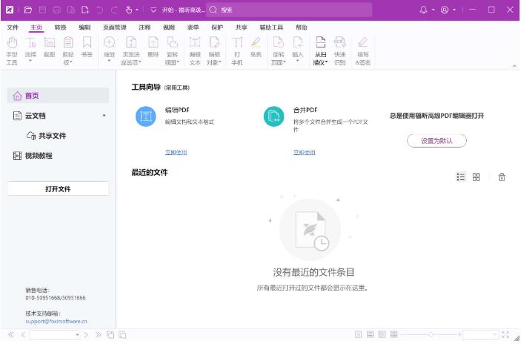
Task: Click the Open folder icon in title bar
Action: click(x=28, y=10)
